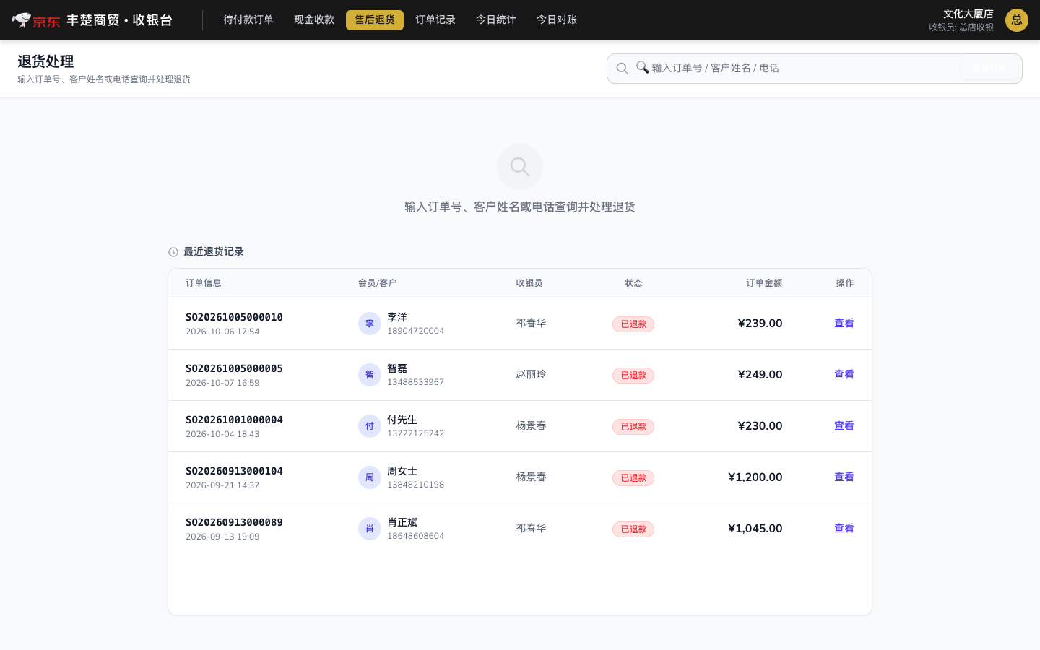Click the 已退款 badge in 付先生's row
The image size is (1040, 650).
click(x=633, y=427)
